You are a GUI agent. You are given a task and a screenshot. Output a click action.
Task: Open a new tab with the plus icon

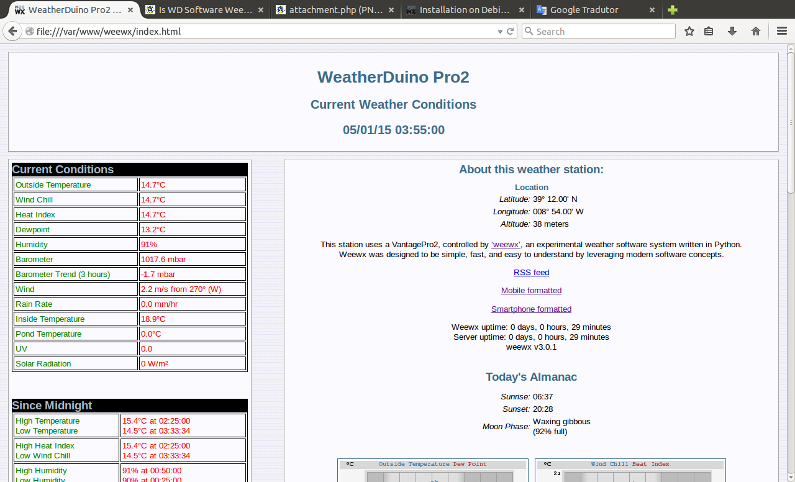pyautogui.click(x=673, y=10)
